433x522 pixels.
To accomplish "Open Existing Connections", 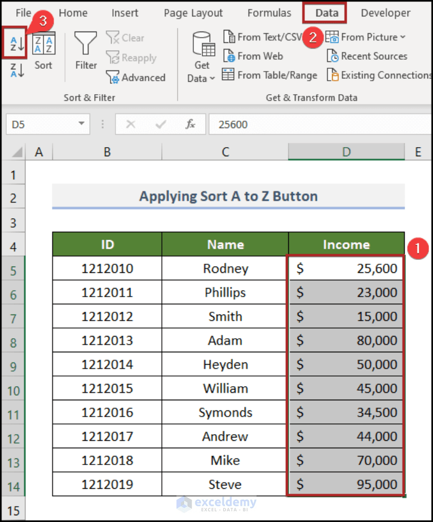I will tap(379, 75).
